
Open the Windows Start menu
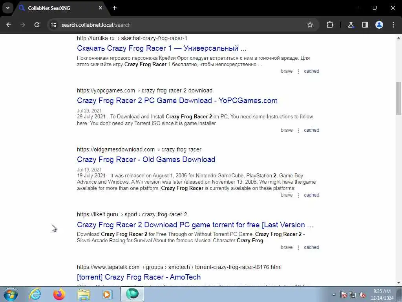coord(11,294)
